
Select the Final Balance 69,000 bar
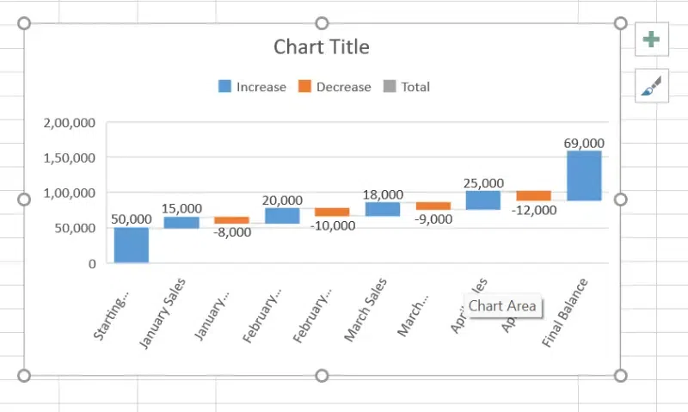tap(584, 176)
